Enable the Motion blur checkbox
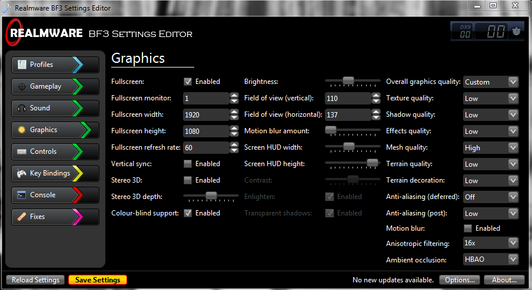The height and width of the screenshot is (290, 532). (x=468, y=228)
